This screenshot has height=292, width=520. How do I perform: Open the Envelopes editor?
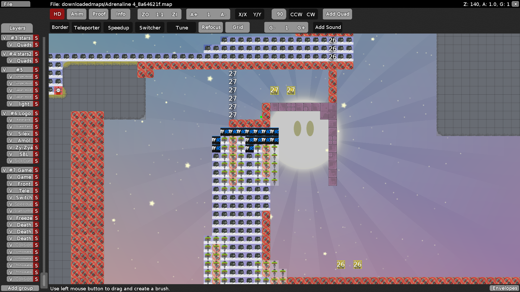click(505, 288)
